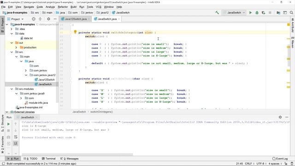
Task: Open Favorites side tool window
Action: click(x=2, y=145)
